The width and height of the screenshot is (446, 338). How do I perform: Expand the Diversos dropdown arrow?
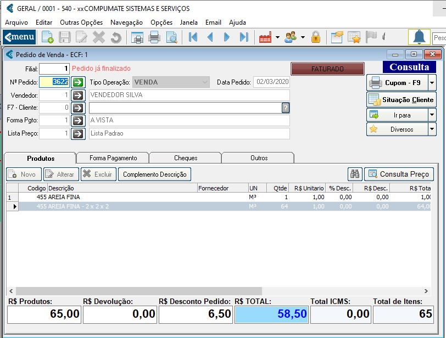(x=432, y=129)
